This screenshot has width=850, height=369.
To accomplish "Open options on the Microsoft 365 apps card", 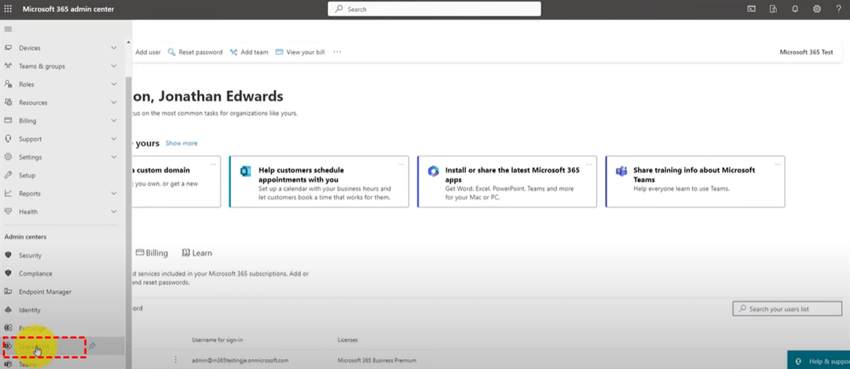I will 589,164.
